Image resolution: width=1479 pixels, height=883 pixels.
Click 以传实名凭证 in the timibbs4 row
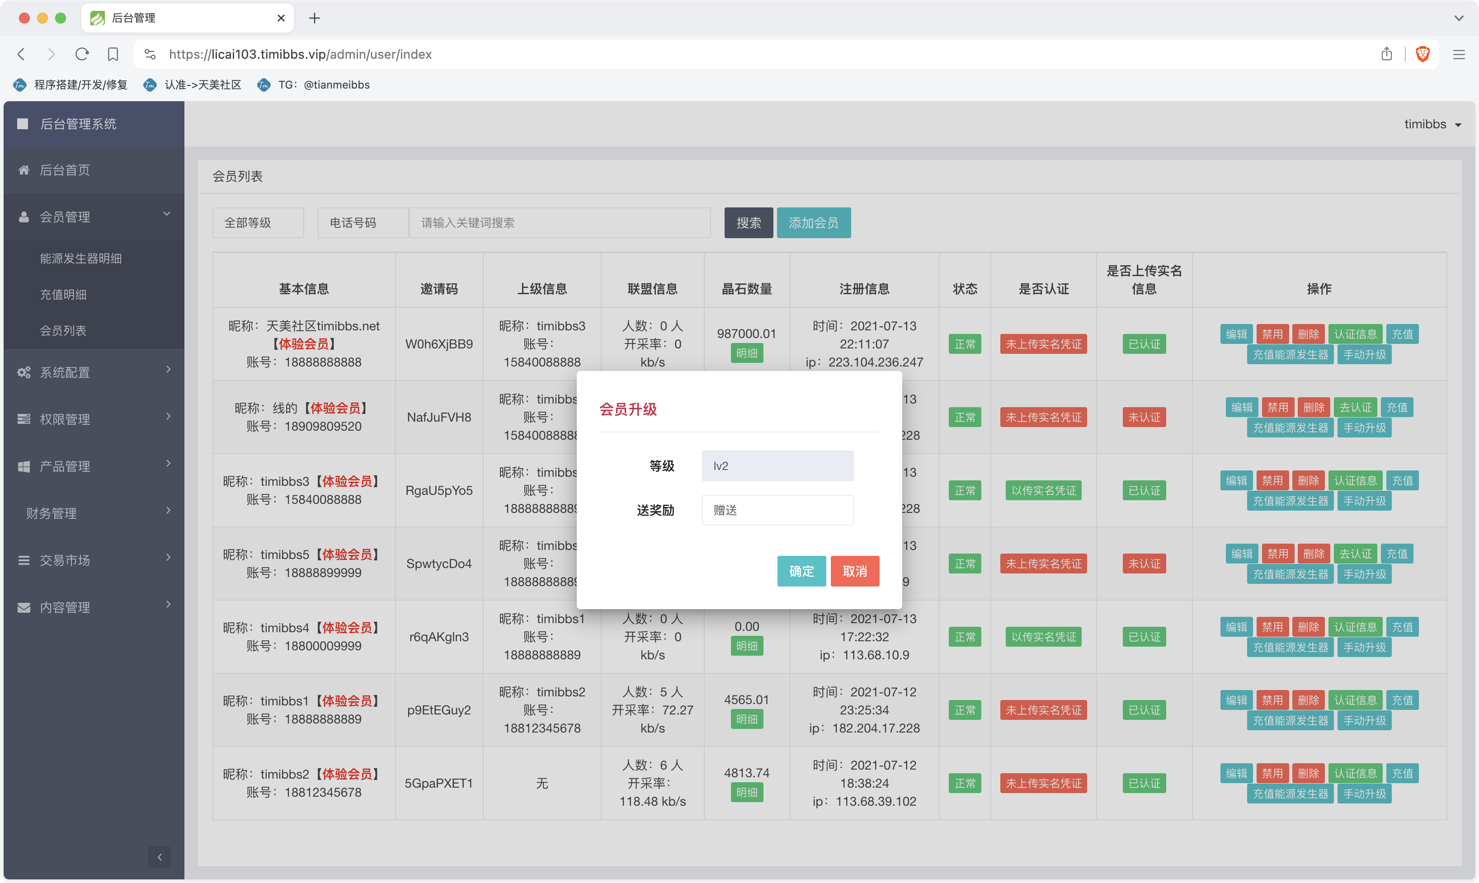coord(1043,637)
